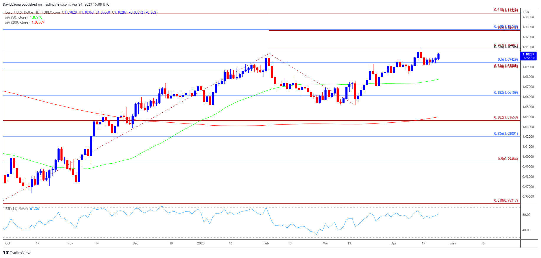Click the RSI axis label 60.00

tap(526, 215)
